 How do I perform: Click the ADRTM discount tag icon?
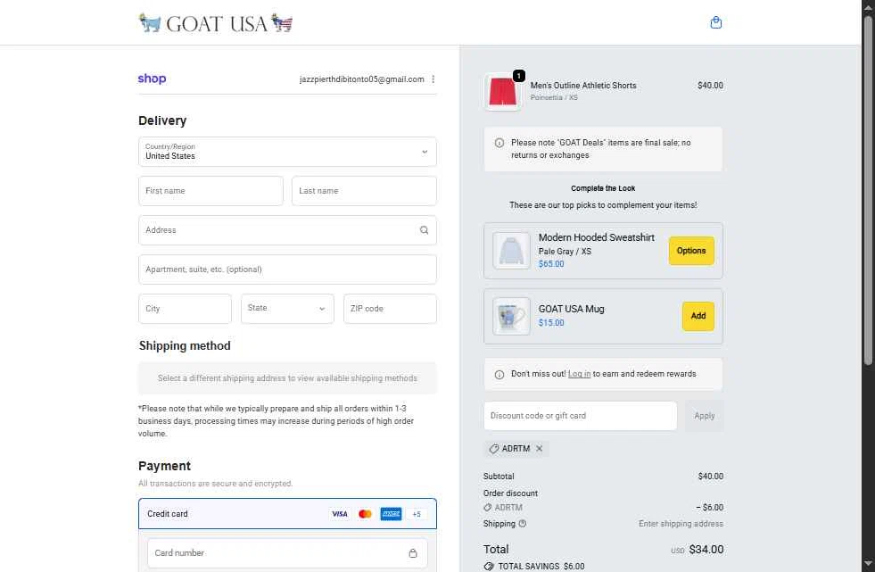493,449
